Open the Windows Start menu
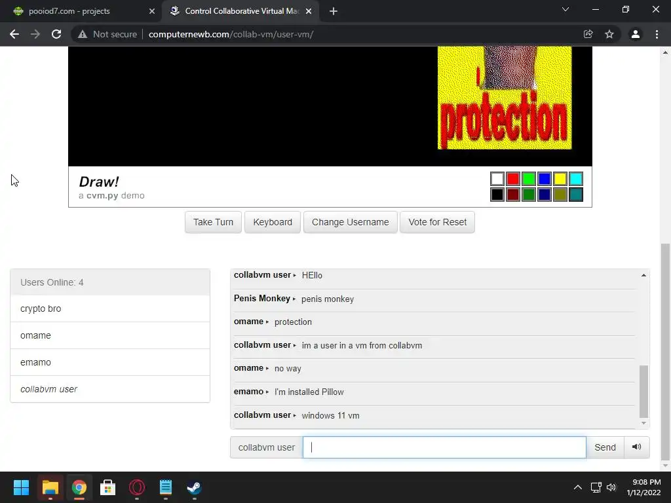This screenshot has height=503, width=671. click(x=21, y=487)
